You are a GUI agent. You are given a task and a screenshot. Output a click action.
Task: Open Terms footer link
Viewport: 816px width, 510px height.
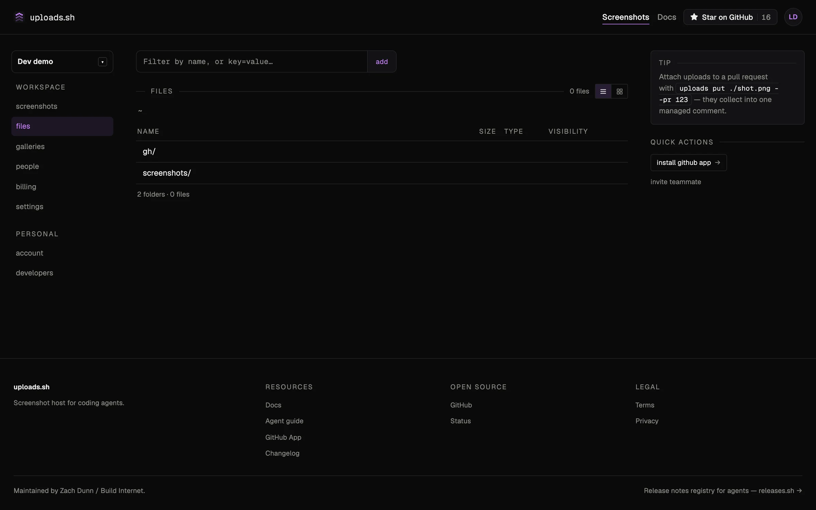[x=645, y=405]
